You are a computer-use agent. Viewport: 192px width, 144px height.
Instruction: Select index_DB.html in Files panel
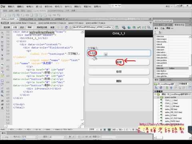(171, 109)
